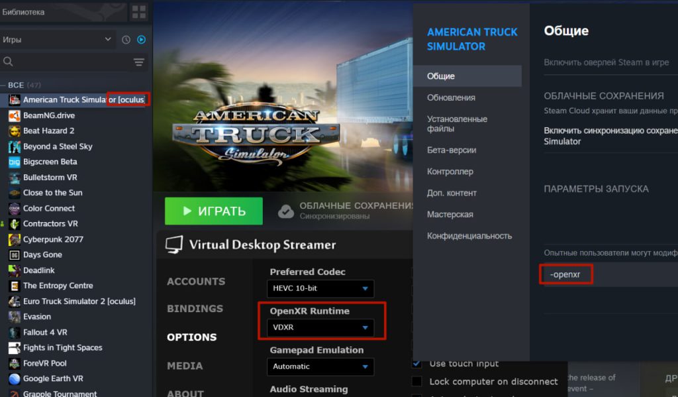Viewport: 678px width, 397px height.
Task: Open advanced library filters icon
Action: [x=139, y=62]
